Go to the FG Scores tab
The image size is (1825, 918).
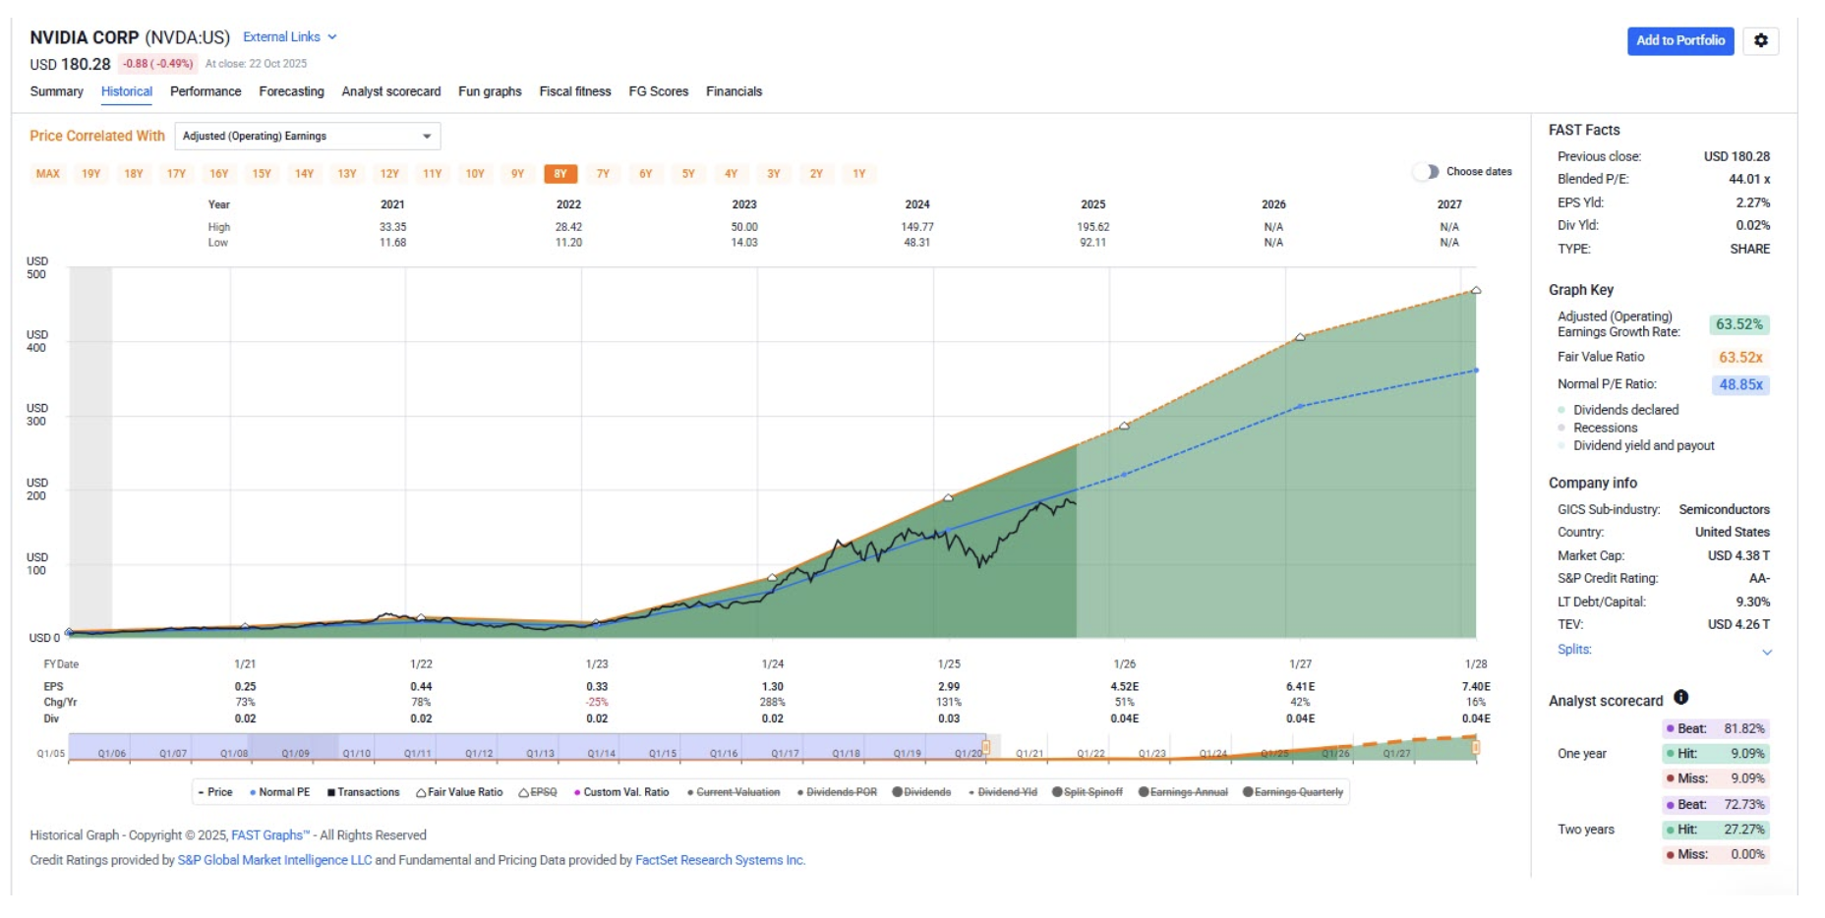tap(659, 91)
